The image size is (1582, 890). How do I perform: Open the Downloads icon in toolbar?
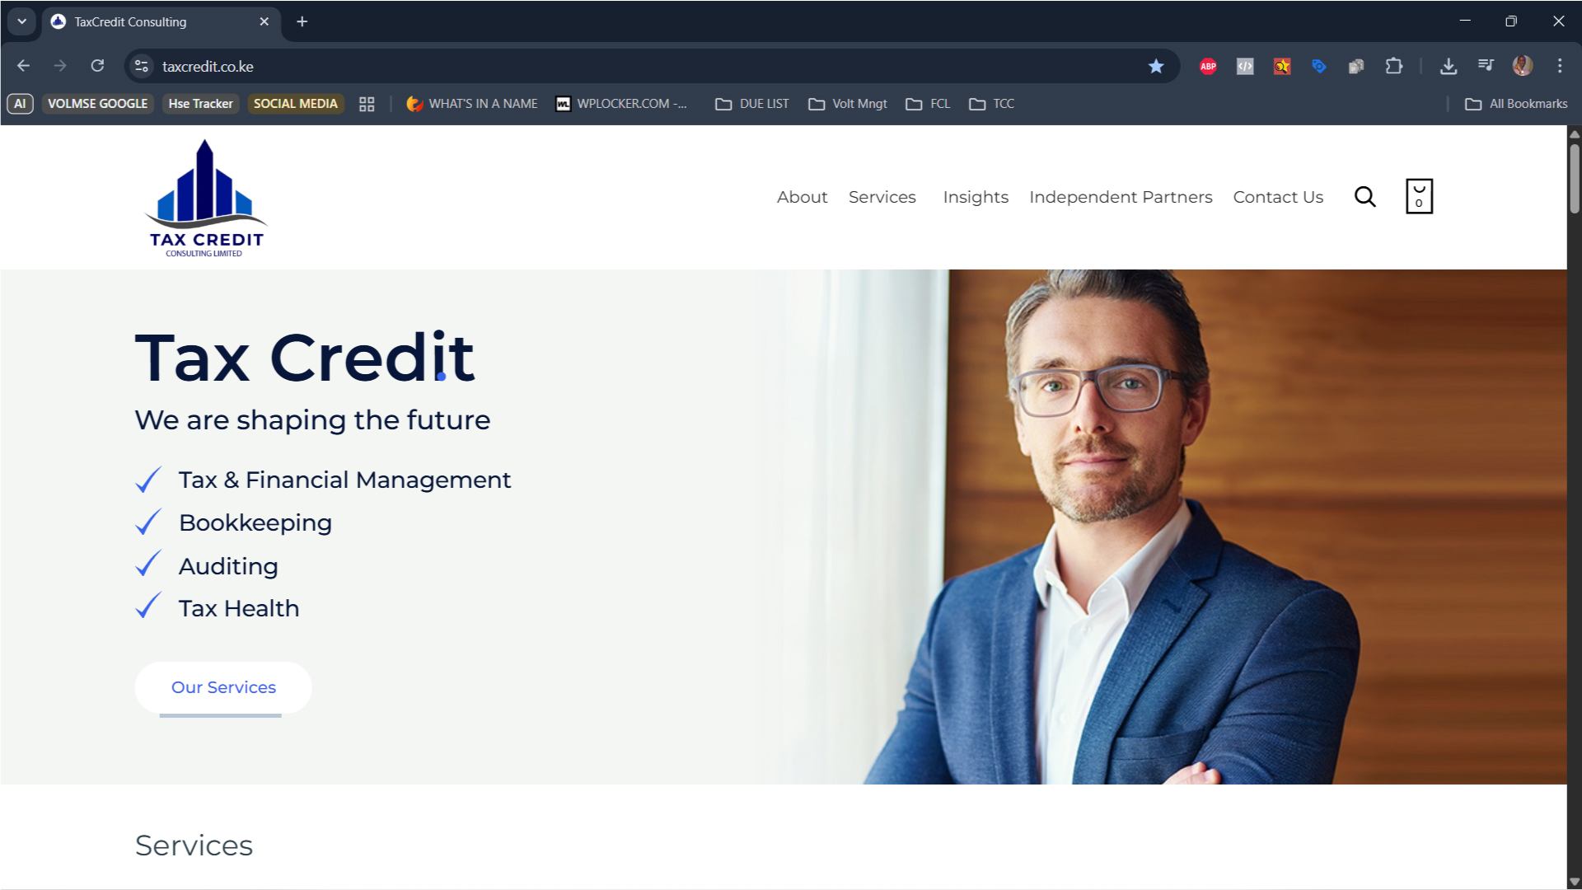tap(1449, 66)
